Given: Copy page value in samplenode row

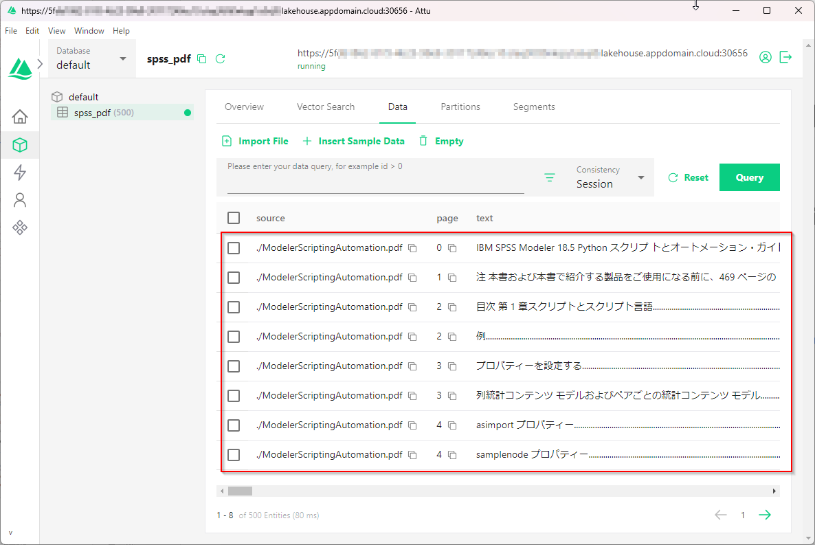Looking at the screenshot, I should pyautogui.click(x=452, y=455).
